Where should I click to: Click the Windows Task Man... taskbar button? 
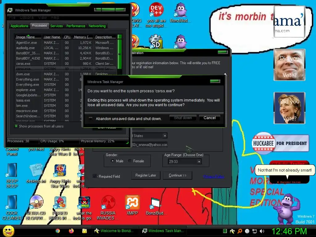tap(163, 231)
